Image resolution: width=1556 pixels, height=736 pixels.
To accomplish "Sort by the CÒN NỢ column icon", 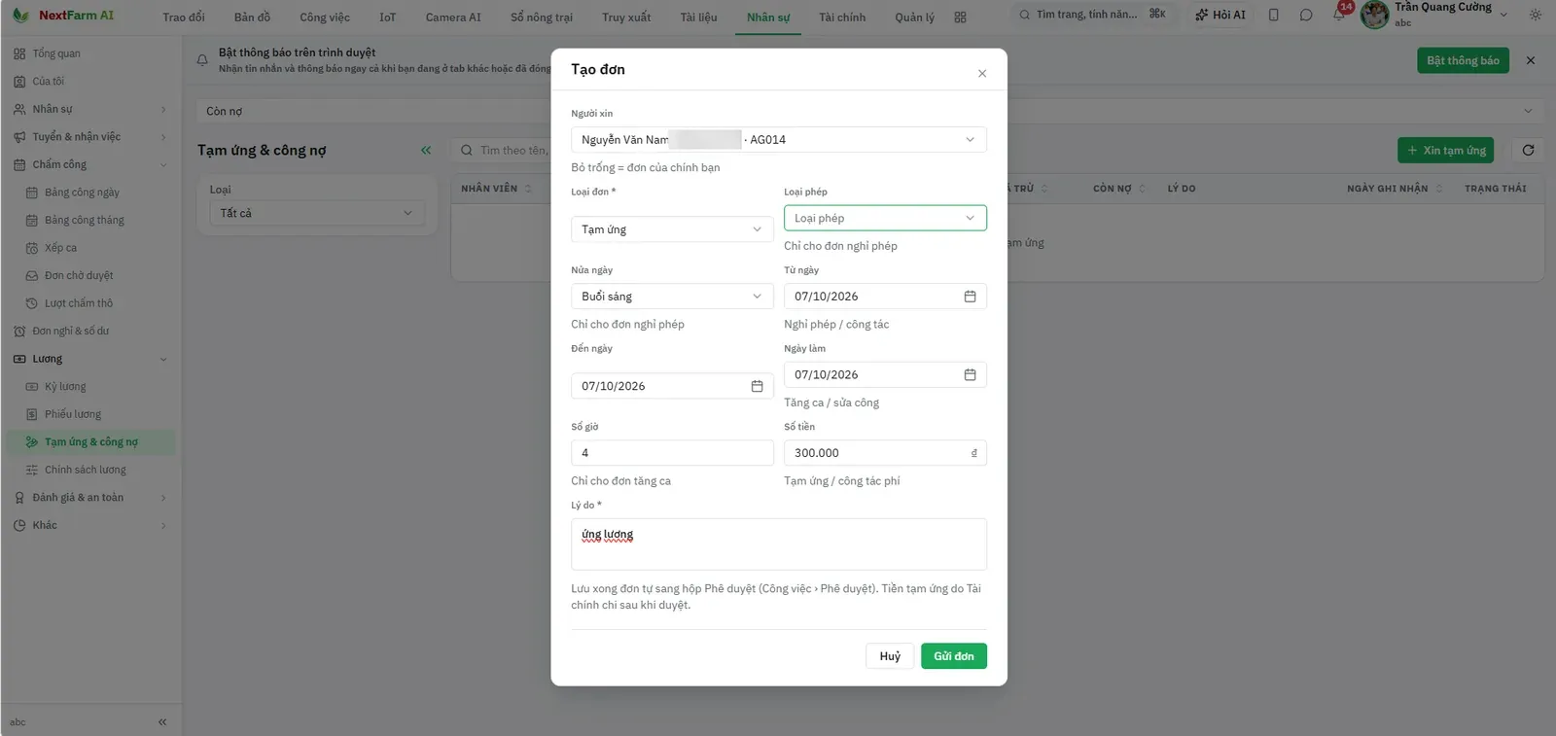I will (1142, 189).
